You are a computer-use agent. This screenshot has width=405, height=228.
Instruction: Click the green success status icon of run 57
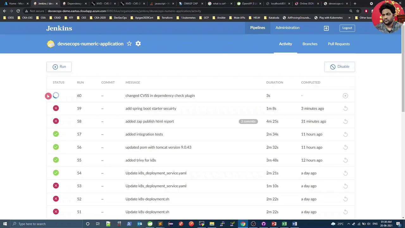56,134
